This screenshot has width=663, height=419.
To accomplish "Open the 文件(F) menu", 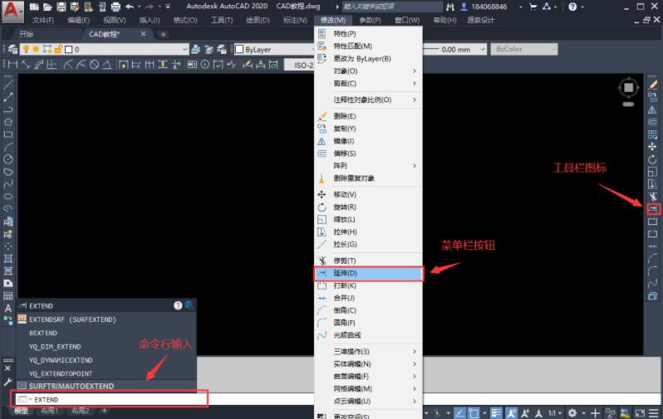I will [43, 20].
